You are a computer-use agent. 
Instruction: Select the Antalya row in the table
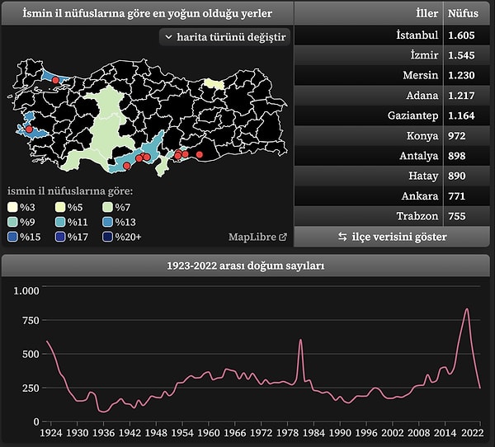click(392, 156)
